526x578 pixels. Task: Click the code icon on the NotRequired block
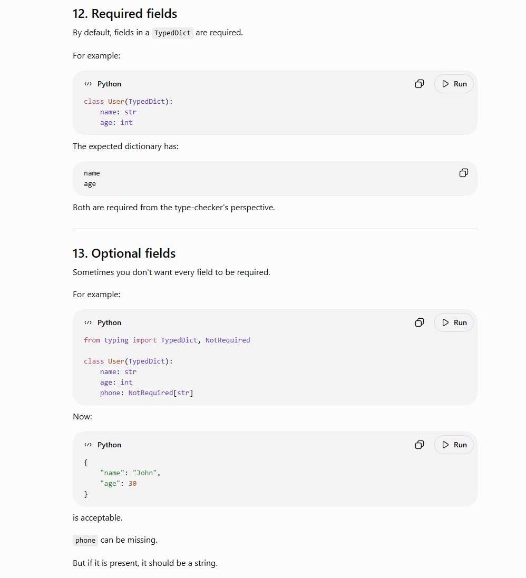point(88,322)
